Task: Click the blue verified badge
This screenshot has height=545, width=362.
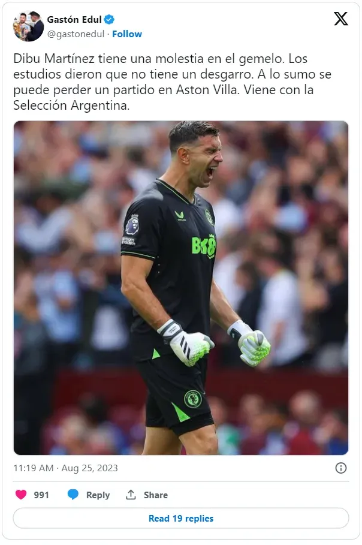Action: (109, 19)
